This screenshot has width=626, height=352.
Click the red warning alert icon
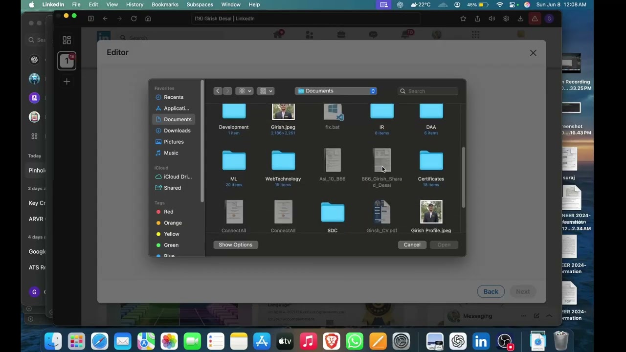pyautogui.click(x=535, y=19)
